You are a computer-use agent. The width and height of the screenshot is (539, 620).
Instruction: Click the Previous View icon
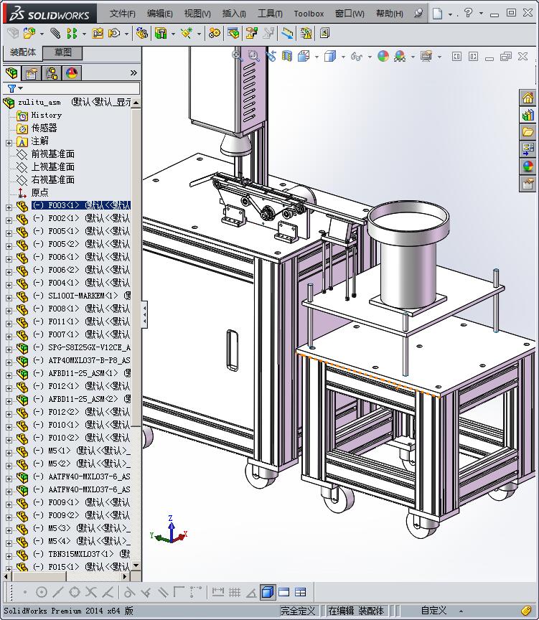(271, 56)
